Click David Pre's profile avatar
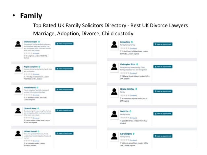Image resolution: width=207 pixels, height=155 pixels. (x=114, y=114)
